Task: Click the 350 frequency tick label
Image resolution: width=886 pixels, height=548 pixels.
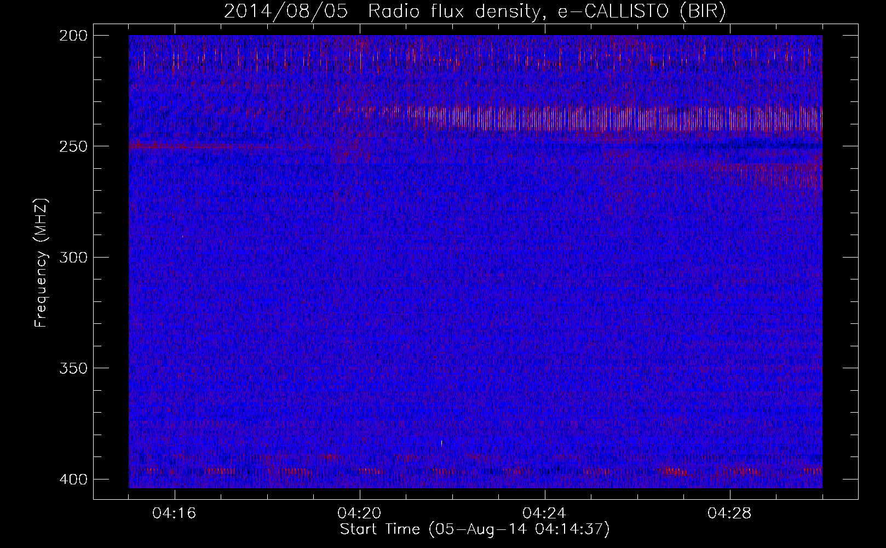Action: click(x=72, y=368)
